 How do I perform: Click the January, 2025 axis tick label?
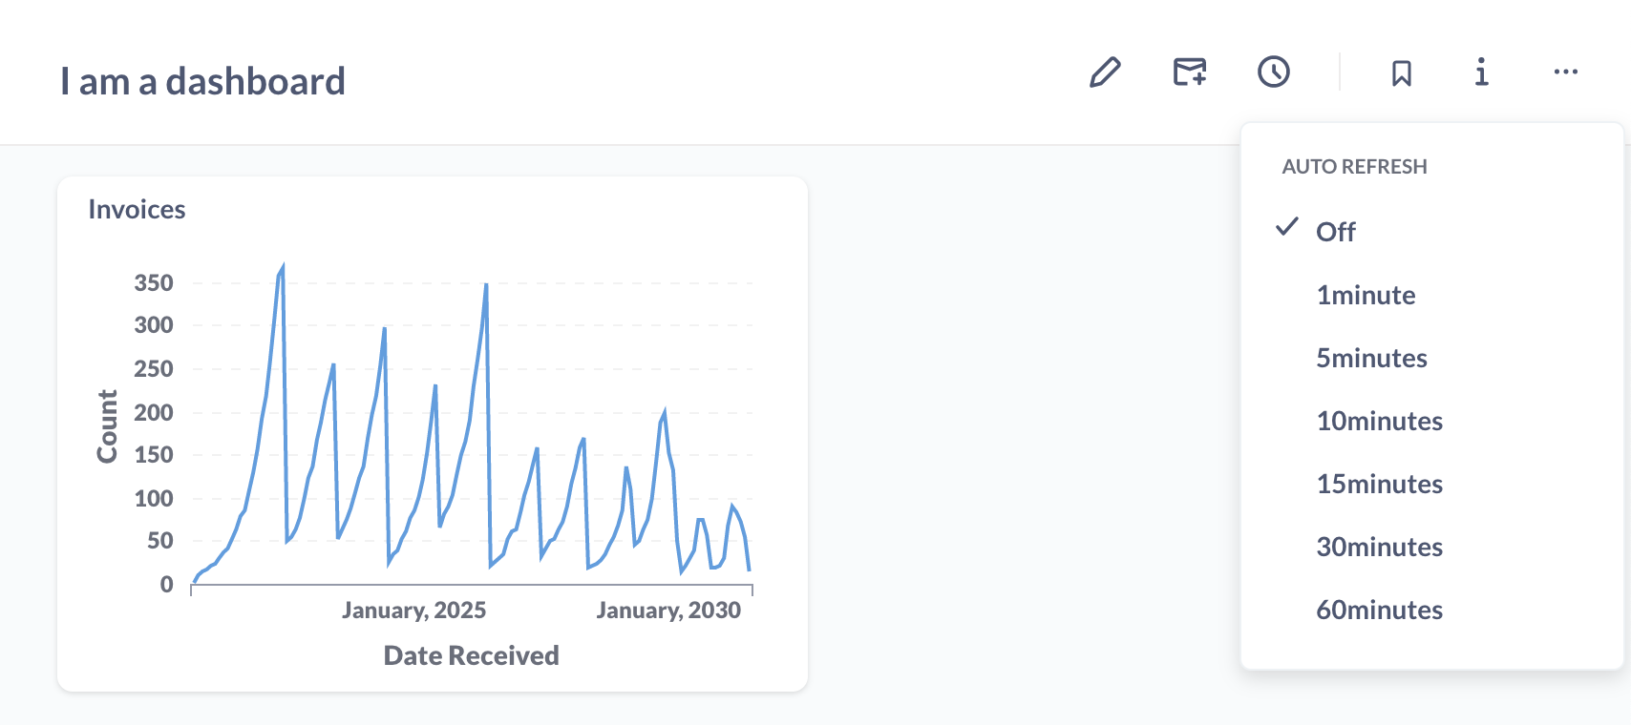[413, 611]
